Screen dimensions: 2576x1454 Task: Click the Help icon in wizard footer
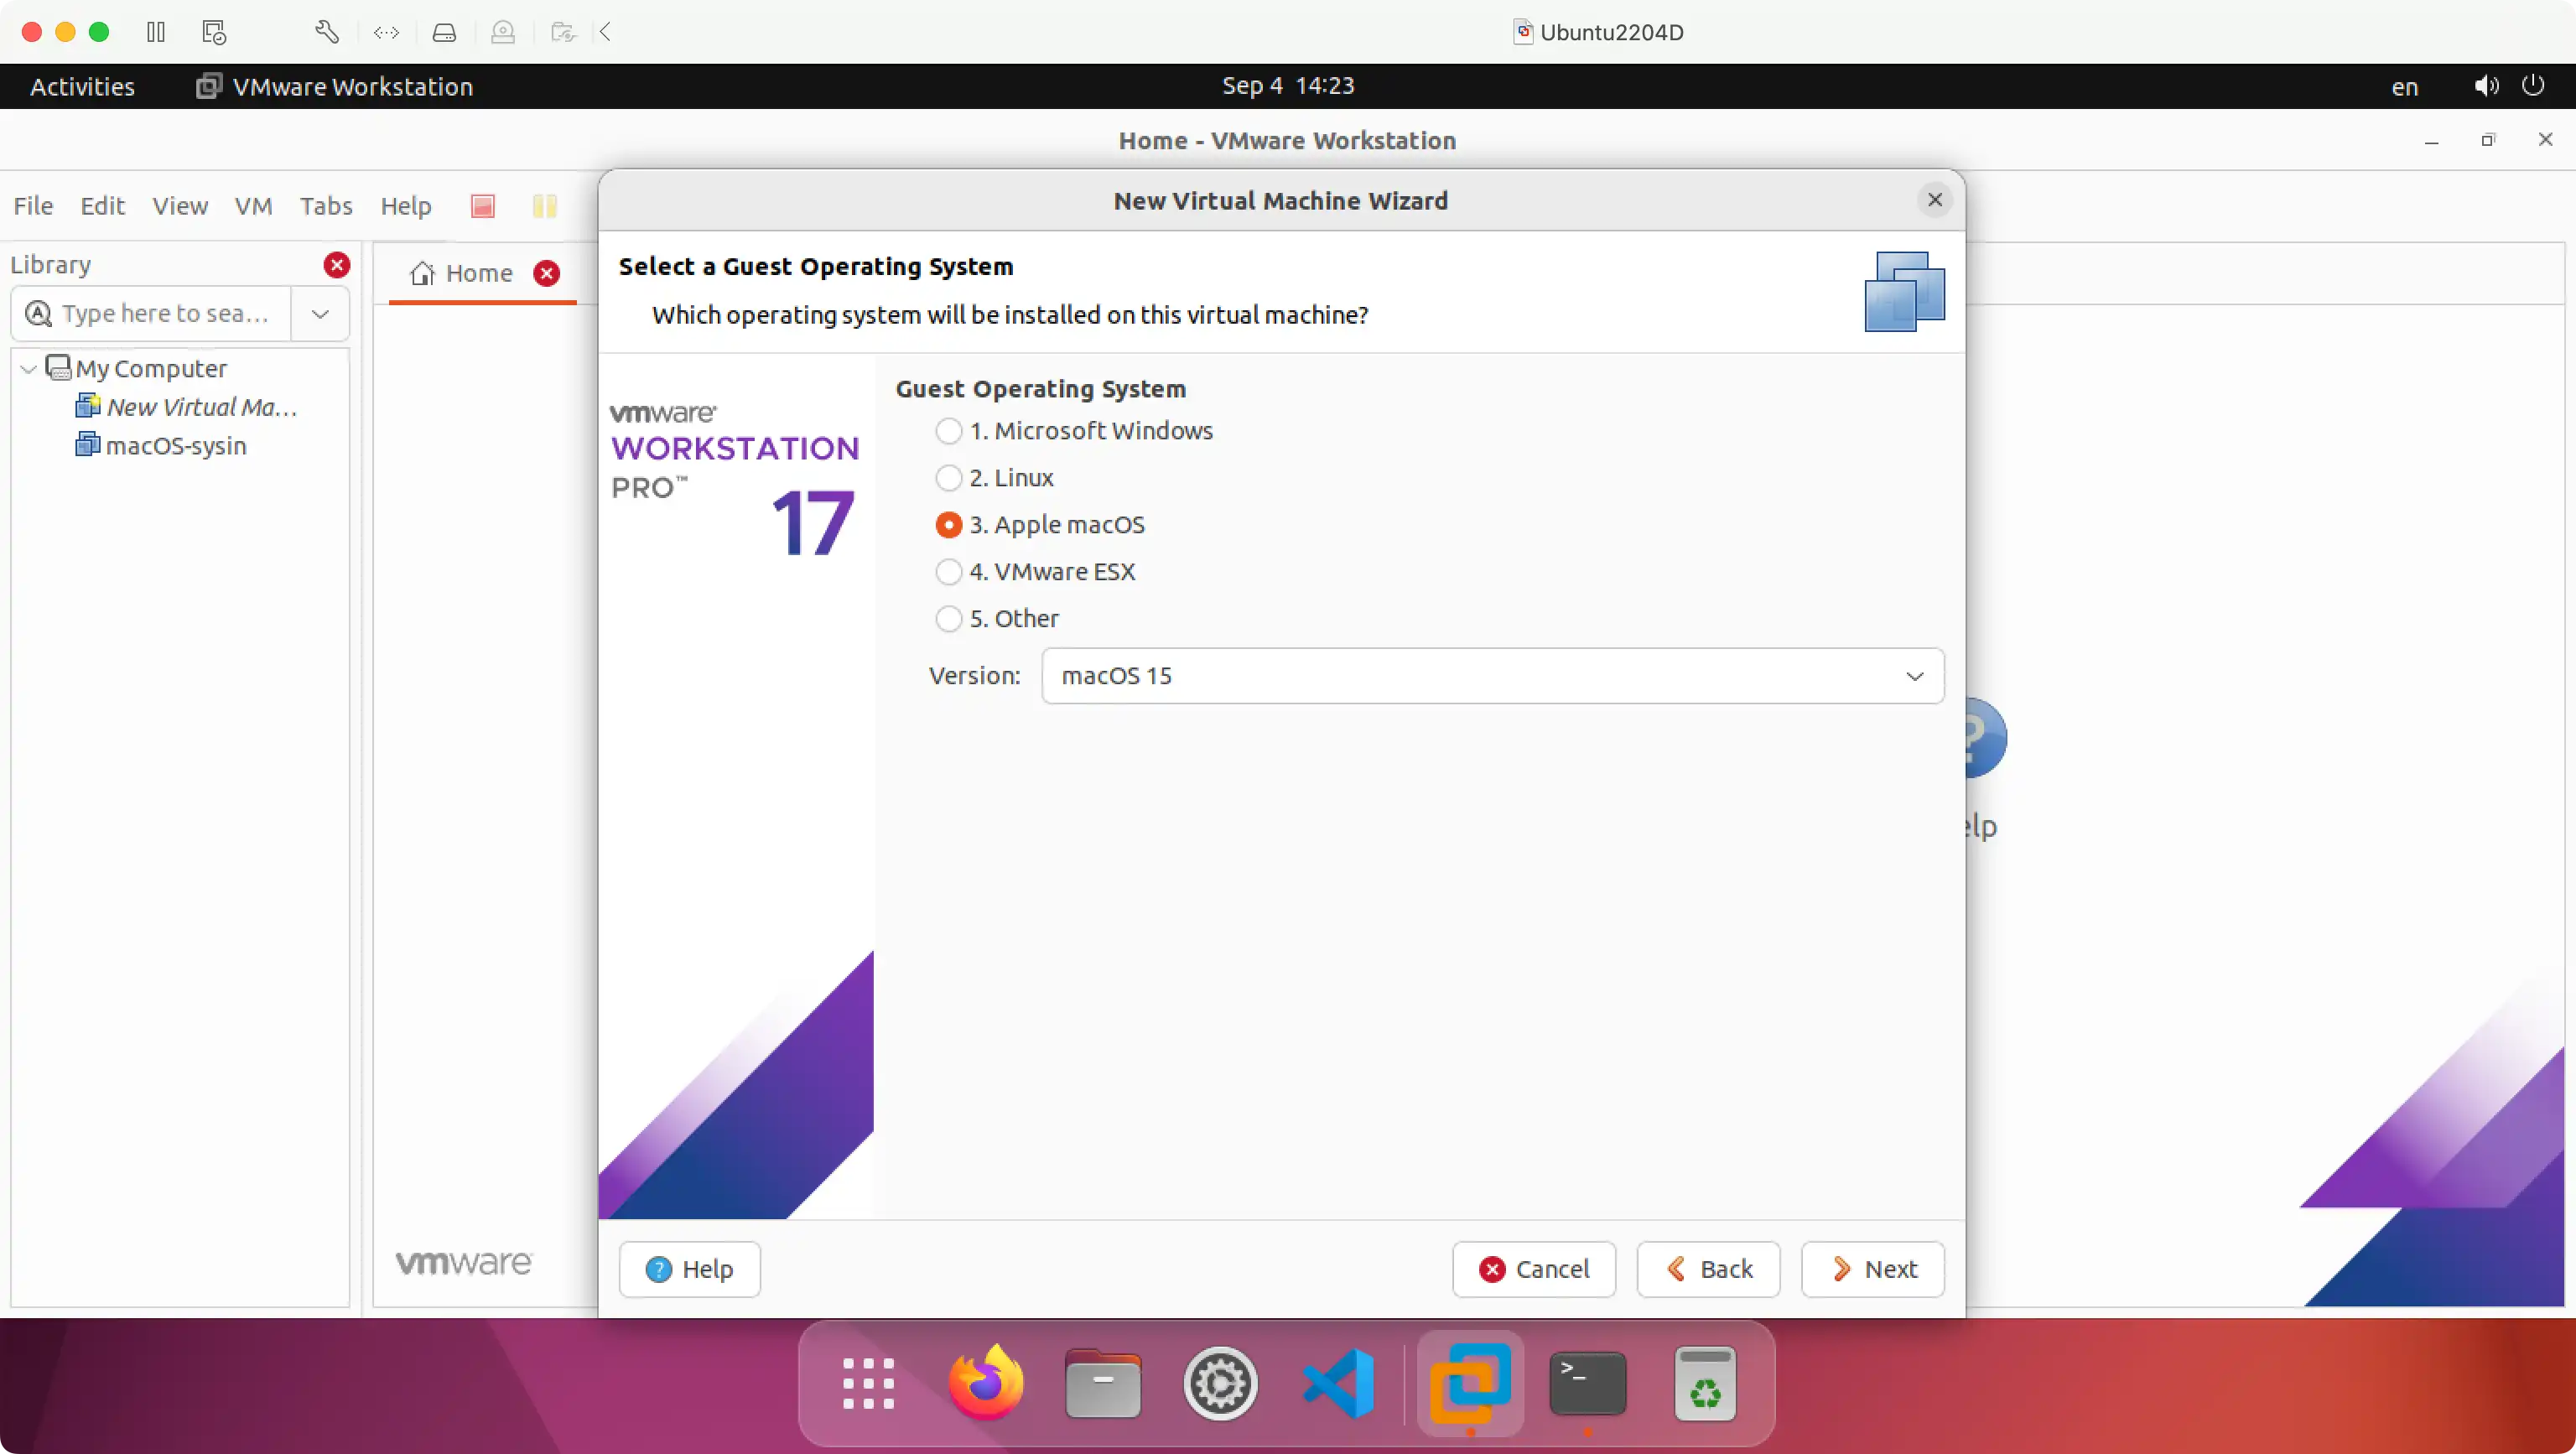[658, 1269]
